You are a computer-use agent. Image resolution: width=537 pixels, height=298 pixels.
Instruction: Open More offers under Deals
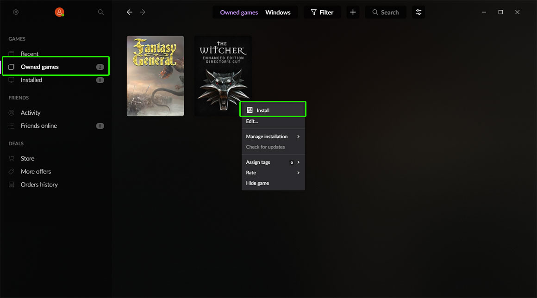tap(36, 171)
